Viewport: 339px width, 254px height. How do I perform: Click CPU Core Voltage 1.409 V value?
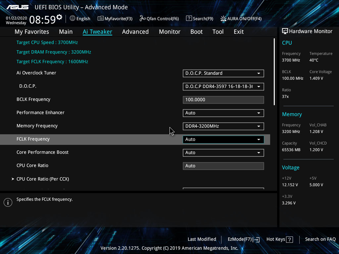click(316, 78)
